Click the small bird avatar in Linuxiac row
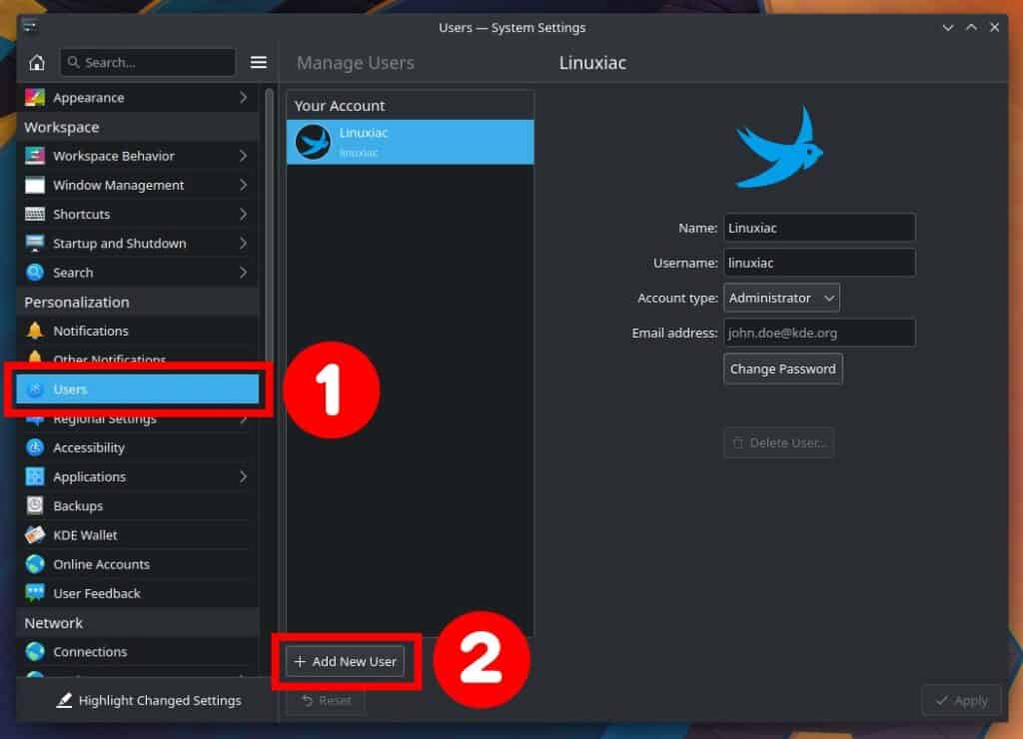 tap(313, 142)
